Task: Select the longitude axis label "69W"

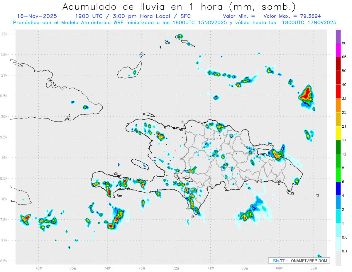Action: (279, 268)
